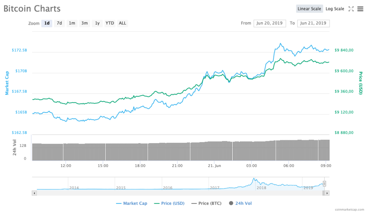Click the 03:00 time axis label
This screenshot has width=368, height=213.
click(x=251, y=165)
